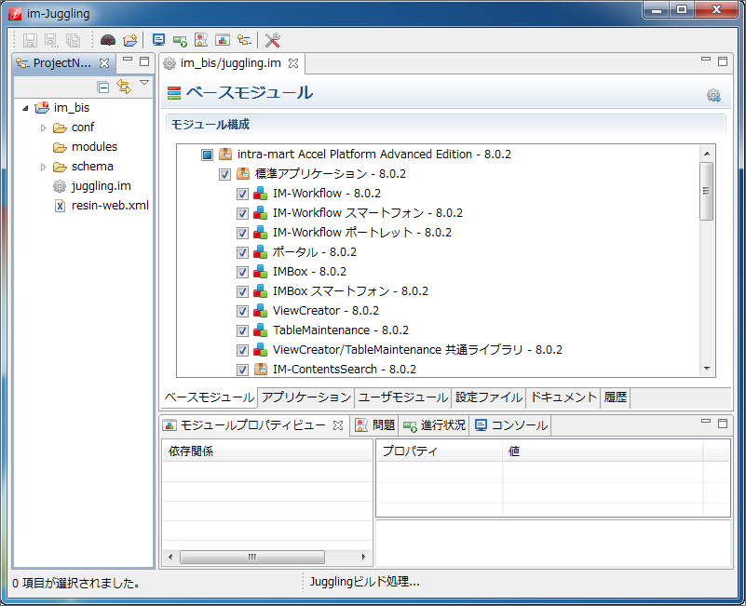
Task: Click the Save toolbar icon
Action: [30, 40]
